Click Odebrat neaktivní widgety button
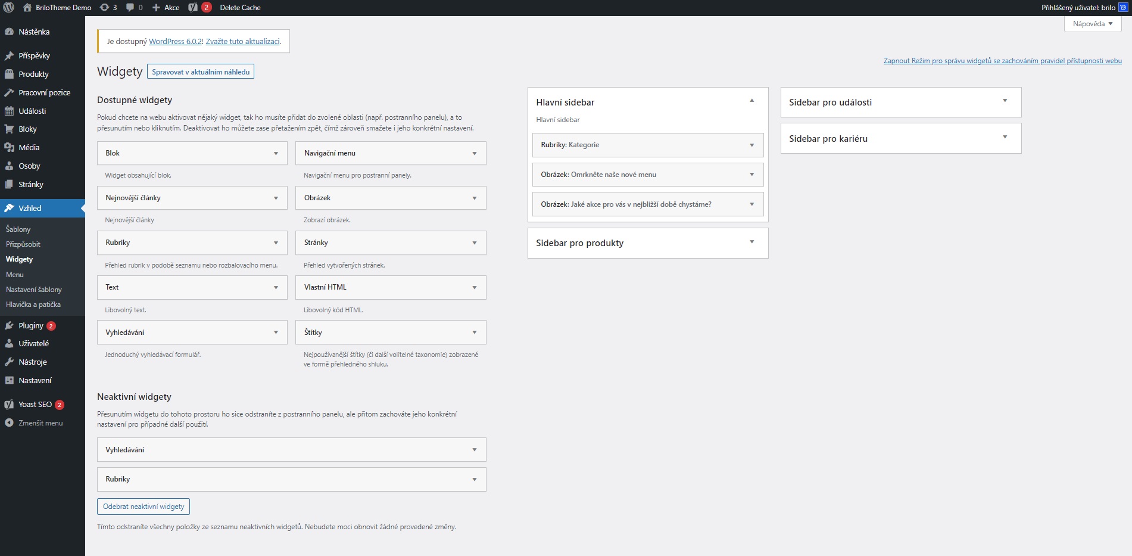1132x556 pixels. [144, 507]
